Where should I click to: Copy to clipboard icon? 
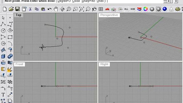click(x=37, y=9)
